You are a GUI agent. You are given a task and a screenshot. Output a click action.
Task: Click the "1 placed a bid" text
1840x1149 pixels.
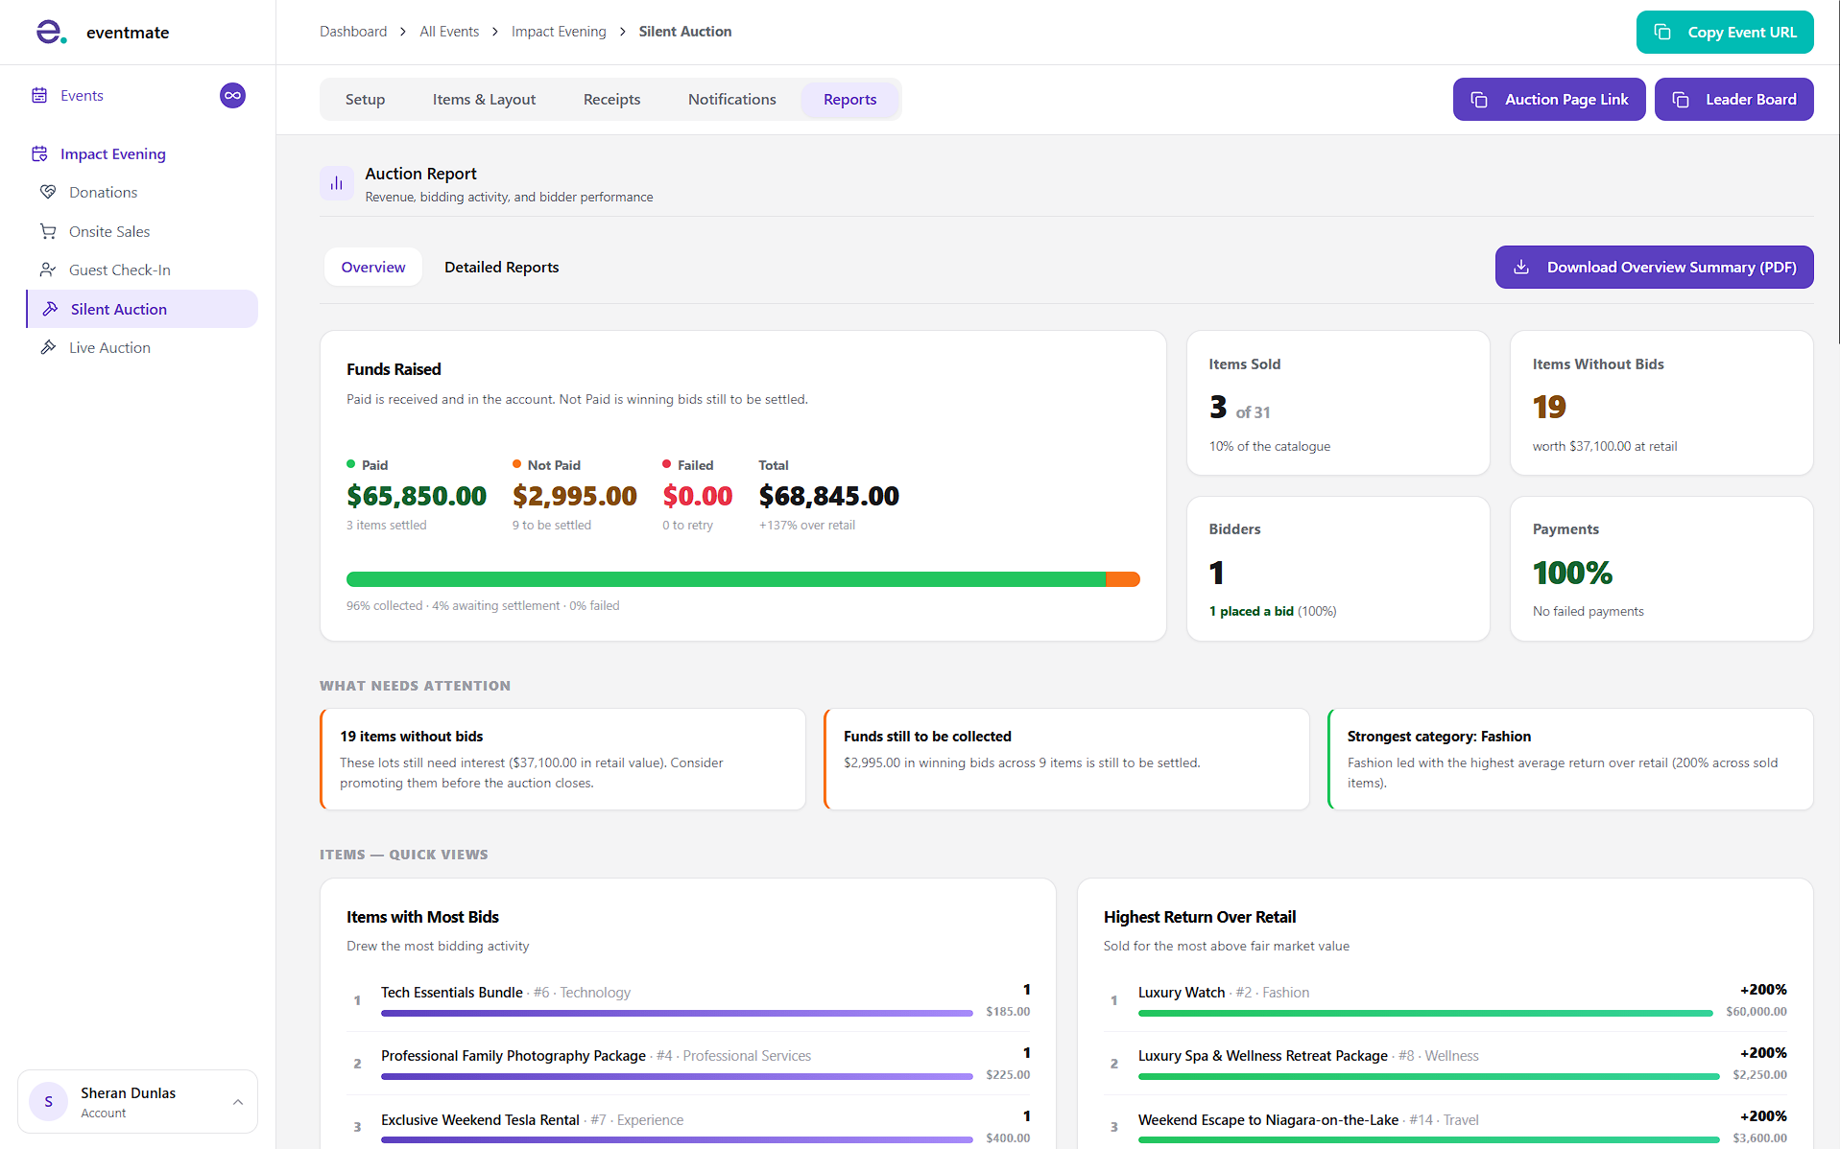point(1252,611)
